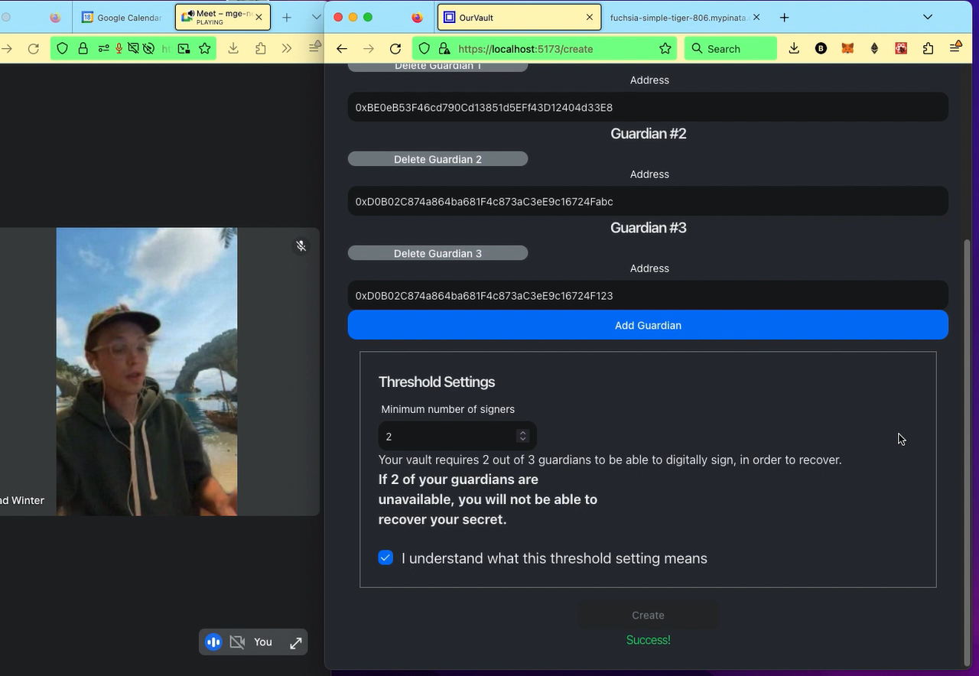Close the OurVault tab
The height and width of the screenshot is (676, 979).
pyautogui.click(x=590, y=17)
